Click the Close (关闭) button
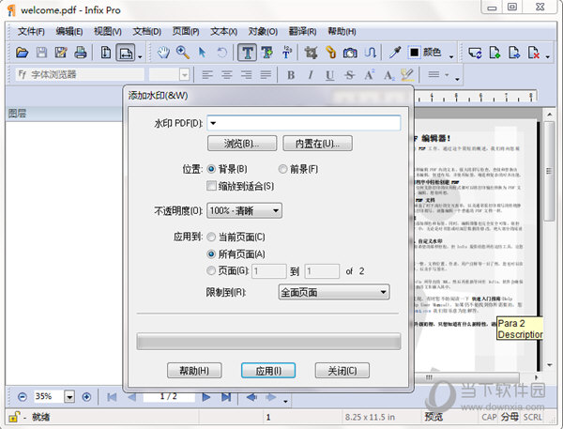The image size is (563, 429). (x=342, y=371)
